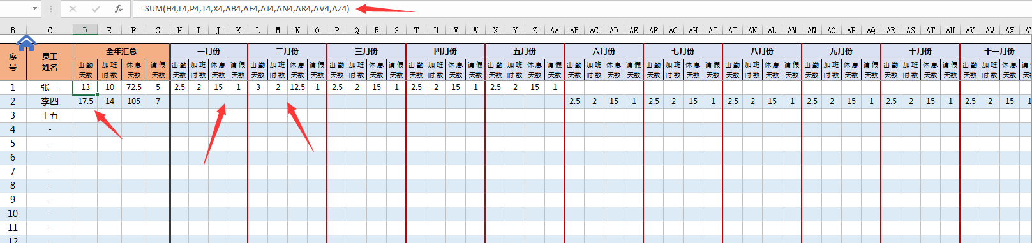Image resolution: width=1032 pixels, height=243 pixels.
Task: Select the cell with value 72.5
Action: click(x=133, y=87)
